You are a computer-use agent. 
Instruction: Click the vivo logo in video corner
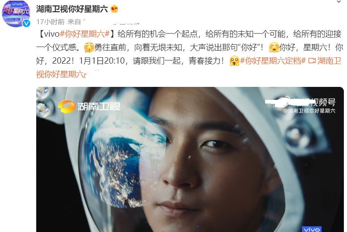[x=312, y=229]
